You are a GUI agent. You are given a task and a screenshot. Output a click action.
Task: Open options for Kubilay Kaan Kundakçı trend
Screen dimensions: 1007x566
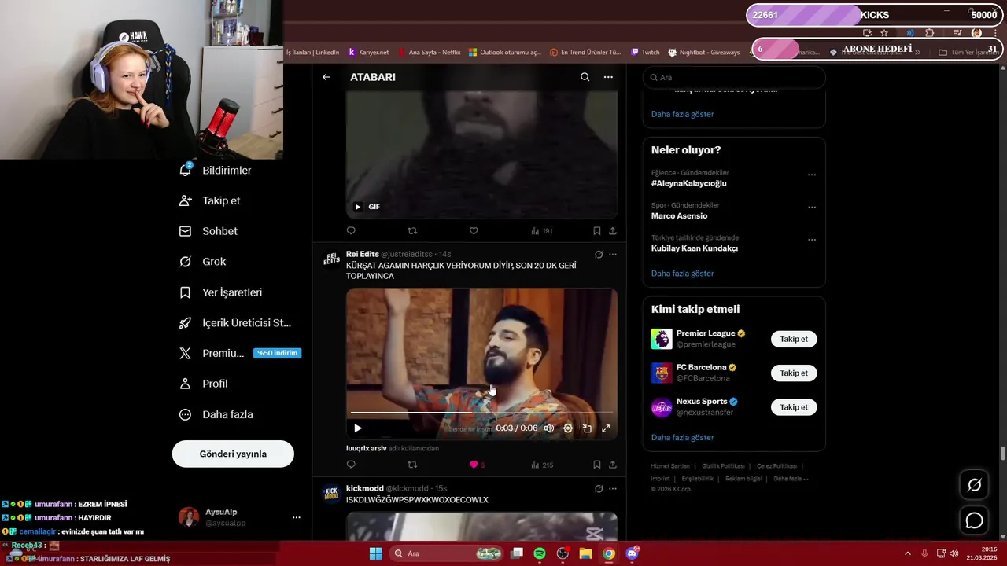click(812, 240)
